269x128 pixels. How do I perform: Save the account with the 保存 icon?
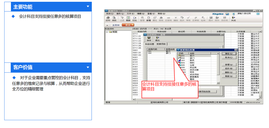pos(149,39)
